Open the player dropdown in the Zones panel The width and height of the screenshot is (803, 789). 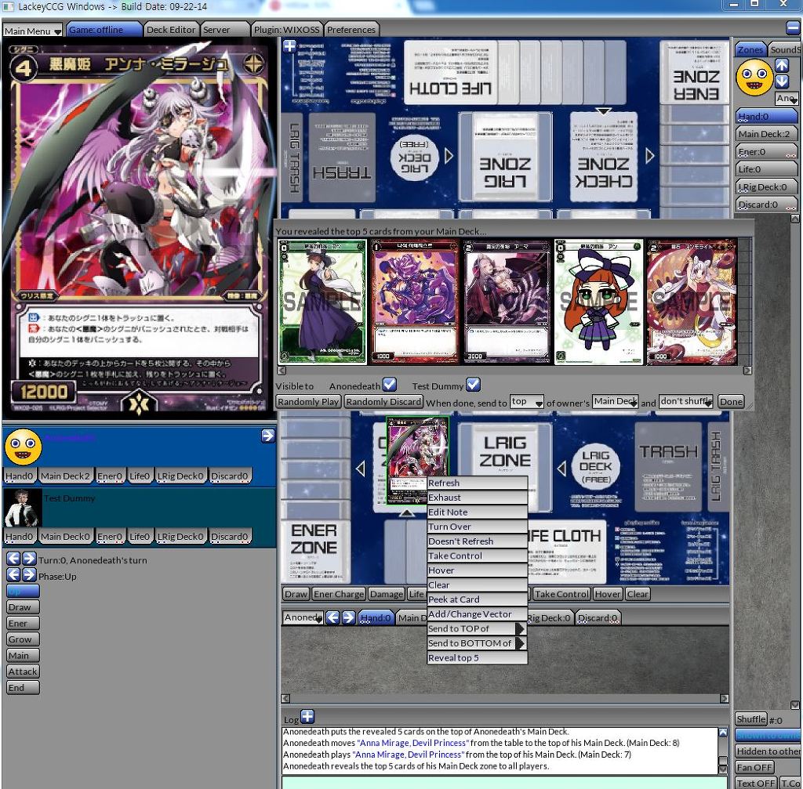click(x=787, y=98)
